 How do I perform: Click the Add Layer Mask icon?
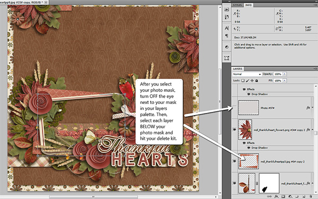283,196
